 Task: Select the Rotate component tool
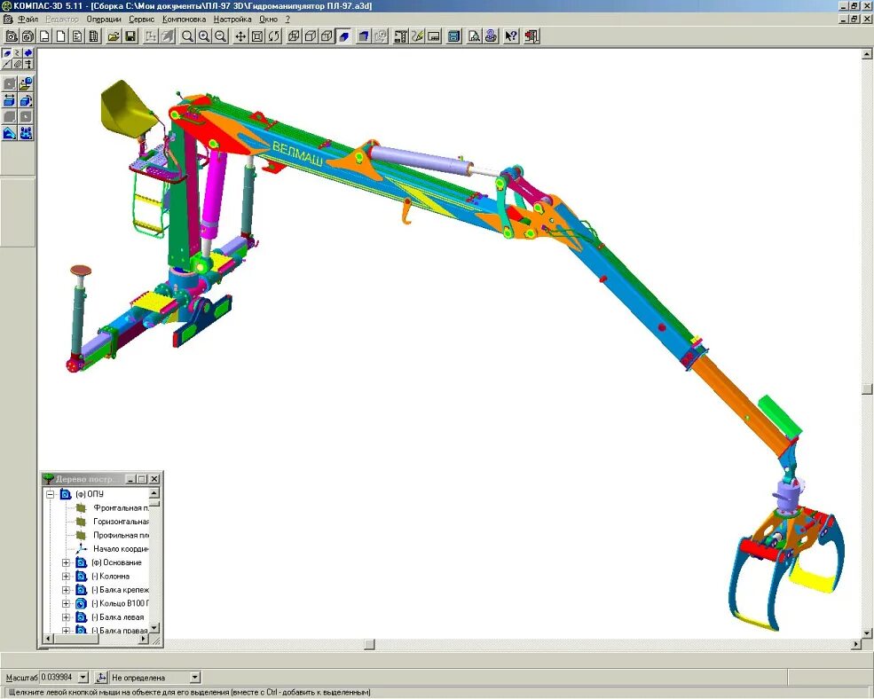tap(26, 100)
